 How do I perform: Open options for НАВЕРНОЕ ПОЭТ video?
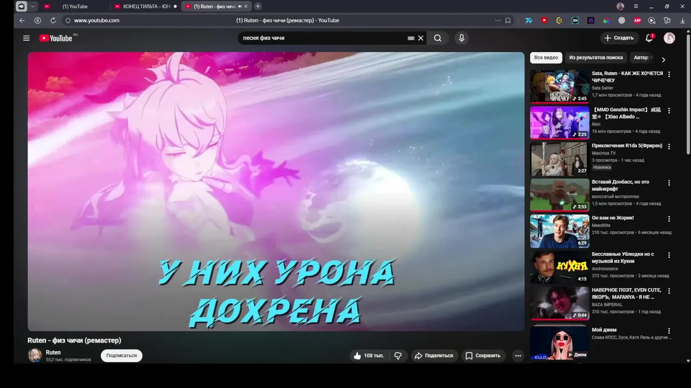[669, 291]
